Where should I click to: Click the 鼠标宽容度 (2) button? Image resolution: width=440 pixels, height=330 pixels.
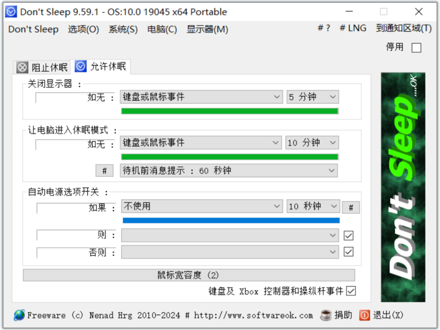point(189,275)
